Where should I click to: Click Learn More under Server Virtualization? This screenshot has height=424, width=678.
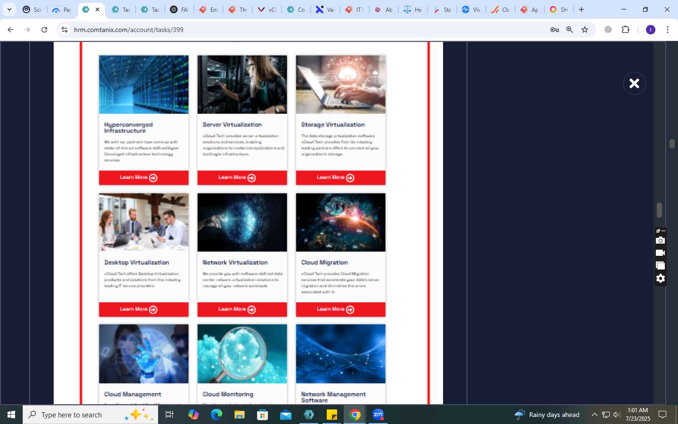(x=242, y=178)
